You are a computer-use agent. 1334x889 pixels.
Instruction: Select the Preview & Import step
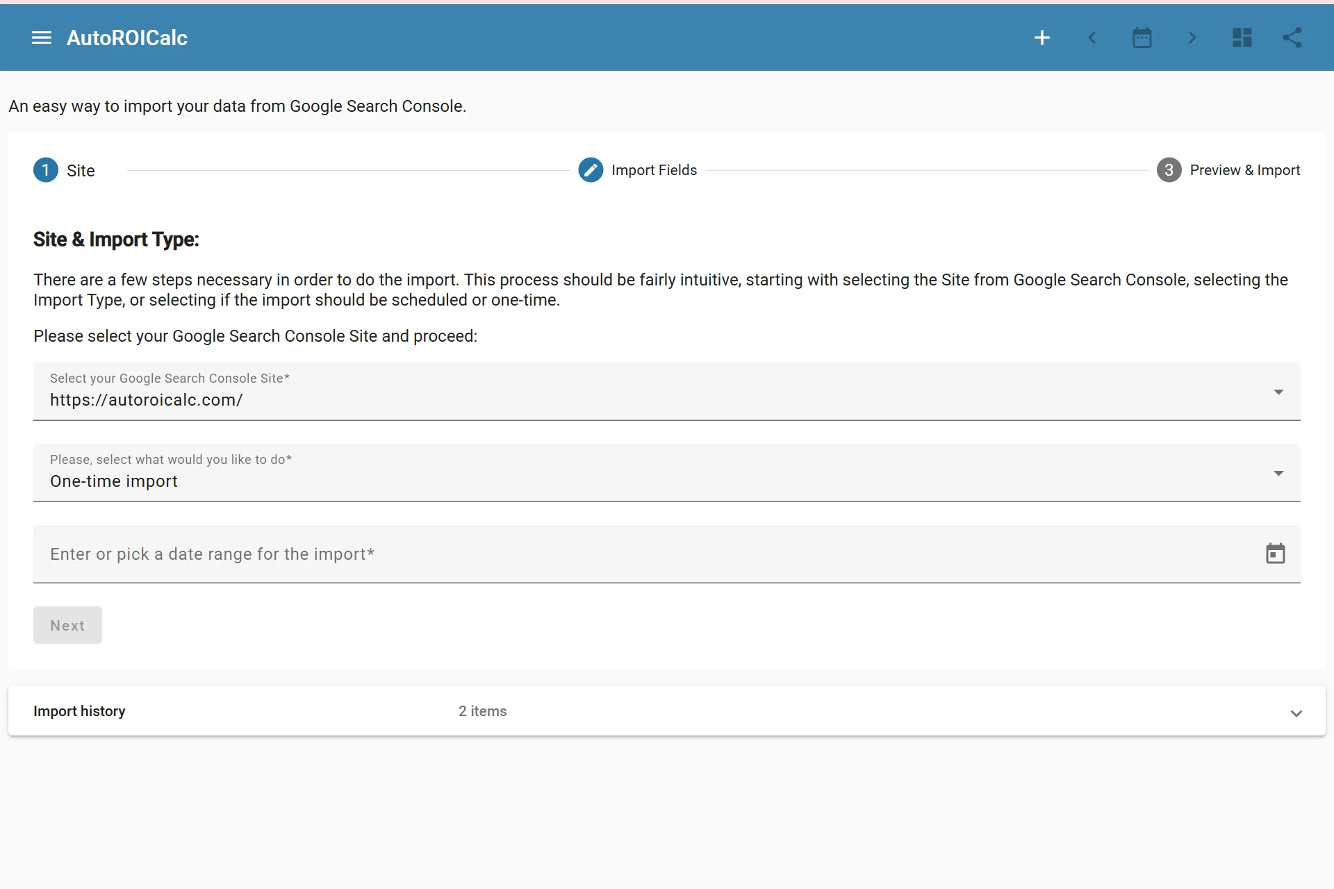click(1228, 170)
